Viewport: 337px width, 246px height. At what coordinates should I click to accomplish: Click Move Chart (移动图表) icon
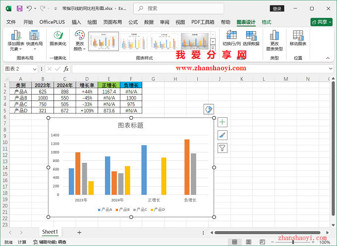(298, 38)
